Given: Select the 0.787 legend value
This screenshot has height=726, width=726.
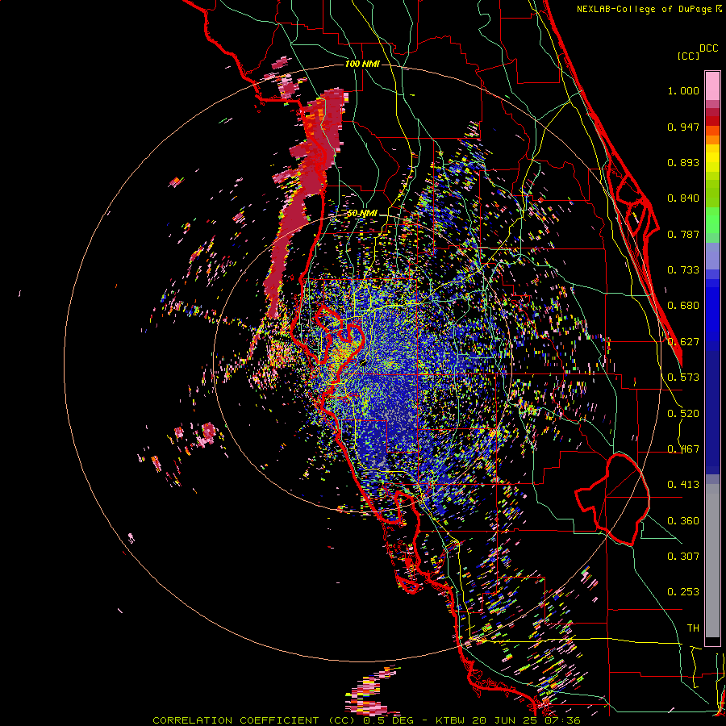Looking at the screenshot, I should point(683,234).
